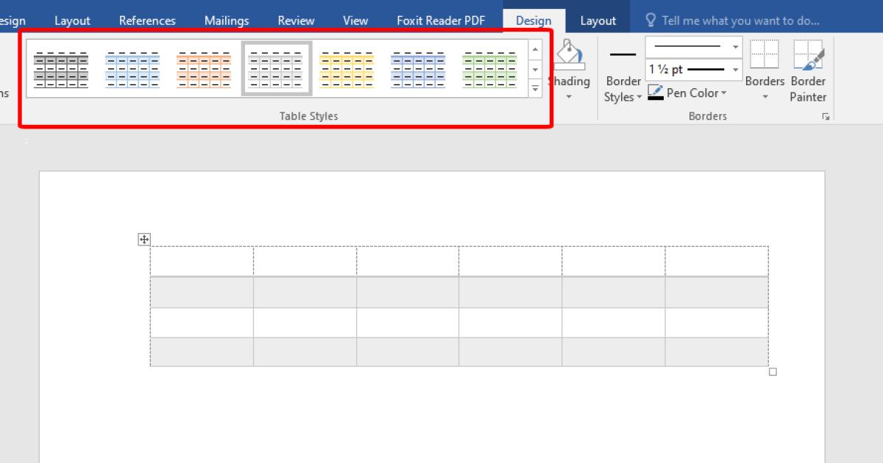Viewport: 883px width, 463px height.
Task: Open the Foxit Reader PDF tab
Action: (x=441, y=21)
